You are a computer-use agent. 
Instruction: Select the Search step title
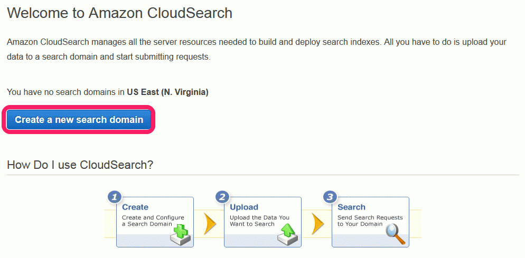coord(351,207)
